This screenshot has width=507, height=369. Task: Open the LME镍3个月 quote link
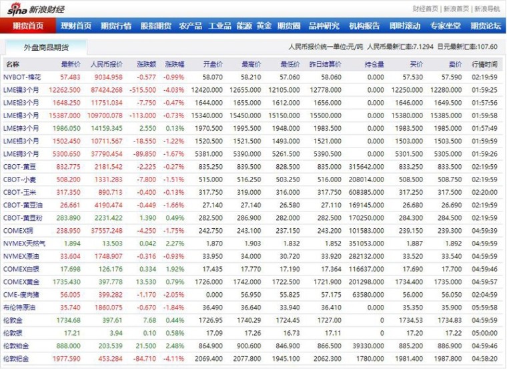[x=21, y=90]
